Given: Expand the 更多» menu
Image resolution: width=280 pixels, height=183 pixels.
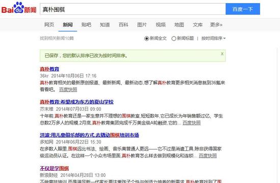Looking at the screenshot, I should click(216, 24).
